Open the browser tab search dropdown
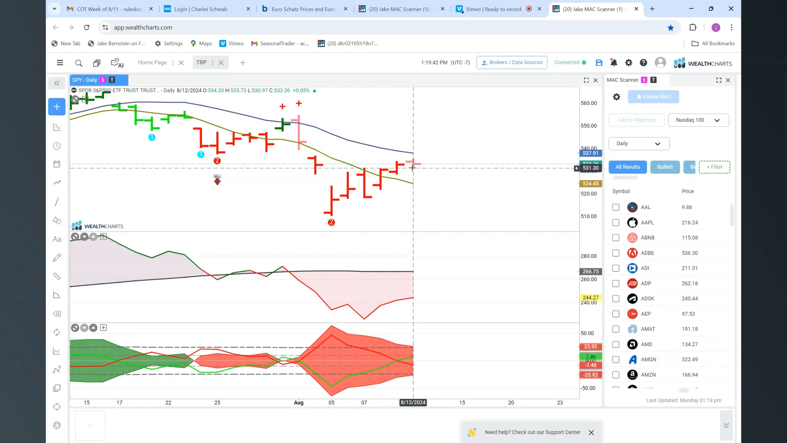This screenshot has height=443, width=787. click(x=55, y=9)
